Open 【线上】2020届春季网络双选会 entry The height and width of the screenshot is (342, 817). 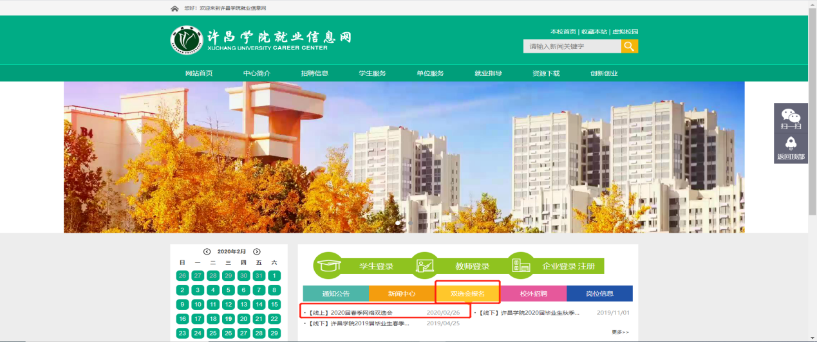[351, 313]
